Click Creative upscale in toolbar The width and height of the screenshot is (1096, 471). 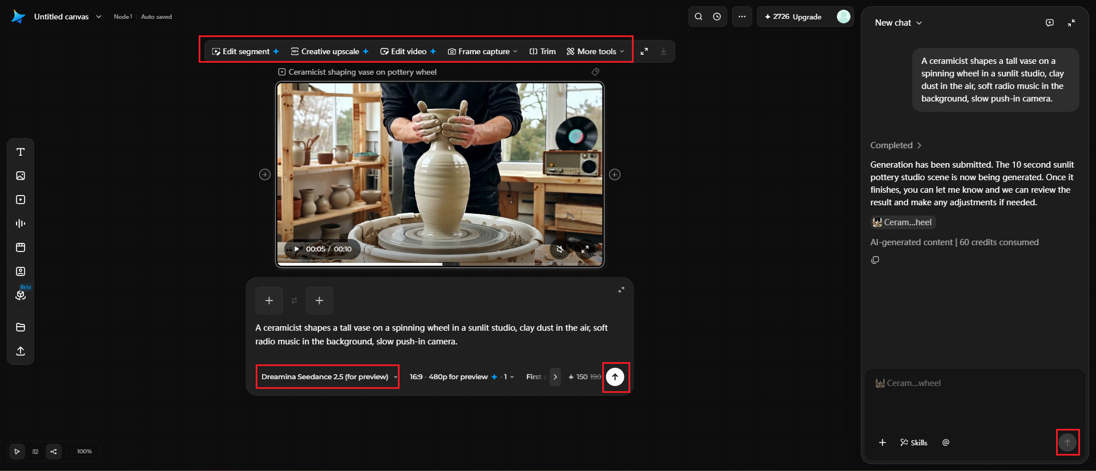click(x=330, y=51)
